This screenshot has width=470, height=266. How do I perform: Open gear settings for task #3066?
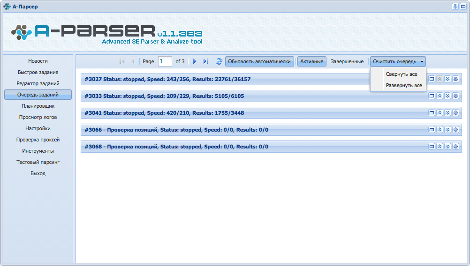point(455,130)
